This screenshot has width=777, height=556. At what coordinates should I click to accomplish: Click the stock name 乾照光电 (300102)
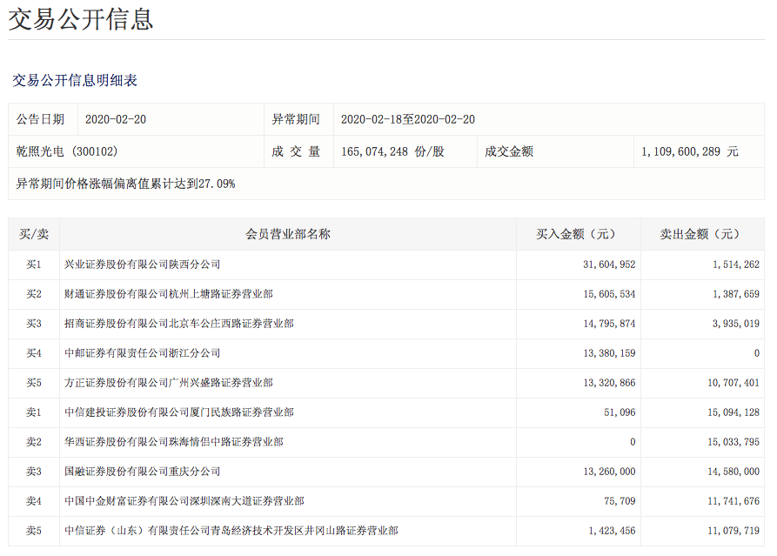click(67, 151)
